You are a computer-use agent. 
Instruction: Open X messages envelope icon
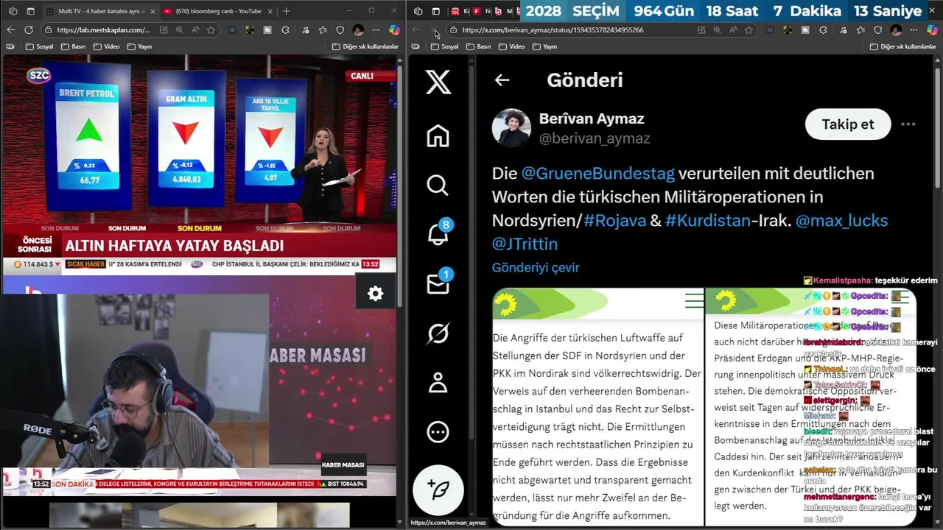[x=438, y=283]
